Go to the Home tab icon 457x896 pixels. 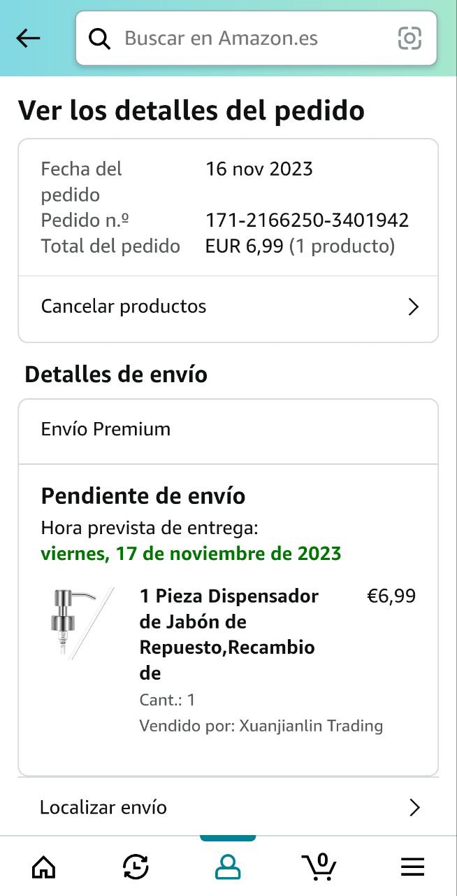[x=44, y=867]
